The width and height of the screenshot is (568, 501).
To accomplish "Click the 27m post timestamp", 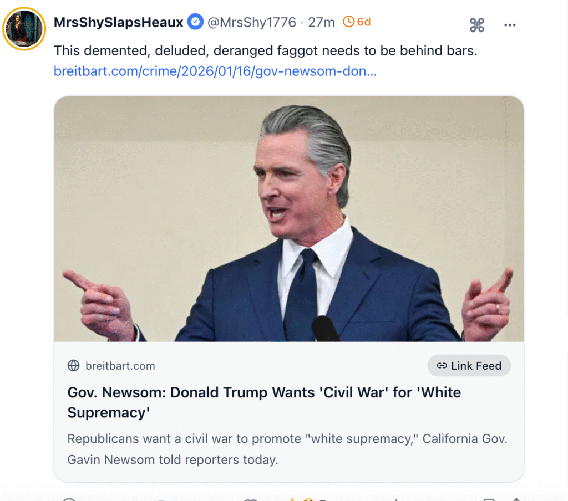I will tap(322, 22).
